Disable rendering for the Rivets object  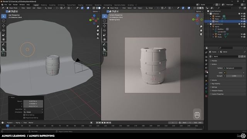point(244,37)
